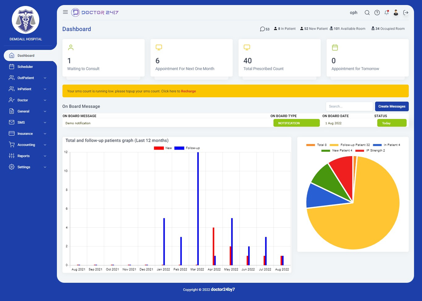The width and height of the screenshot is (422, 301).
Task: Click the help question mark icon
Action: click(x=377, y=12)
